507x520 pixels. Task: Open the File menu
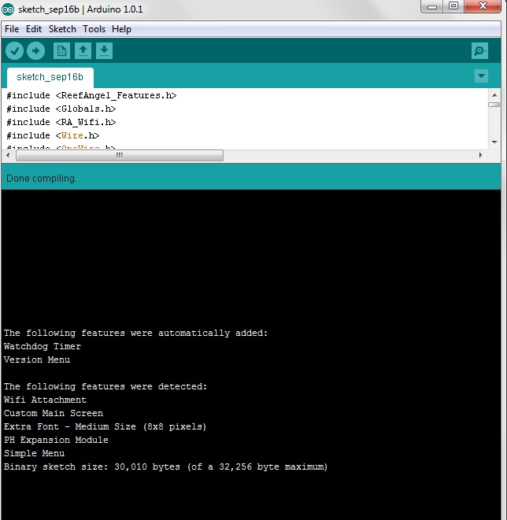[x=12, y=29]
